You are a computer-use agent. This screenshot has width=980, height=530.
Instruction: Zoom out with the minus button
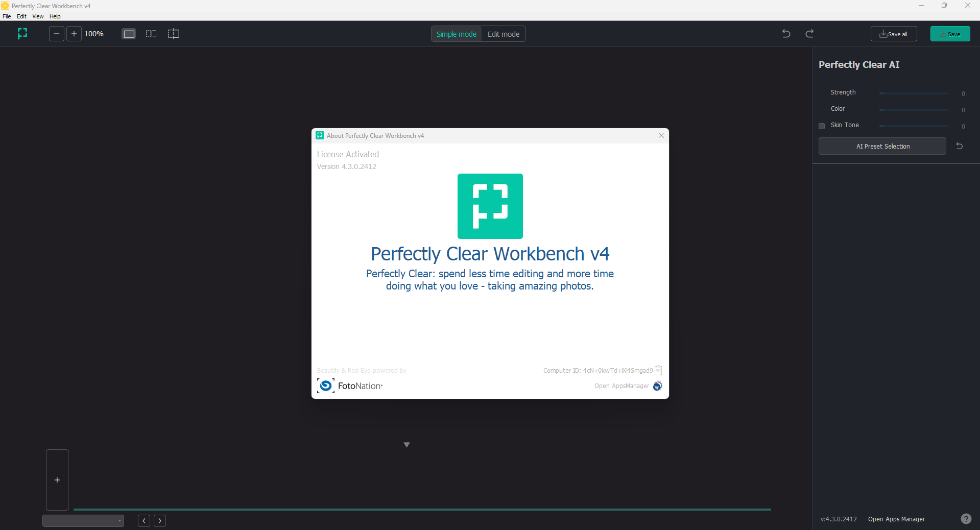tap(57, 34)
